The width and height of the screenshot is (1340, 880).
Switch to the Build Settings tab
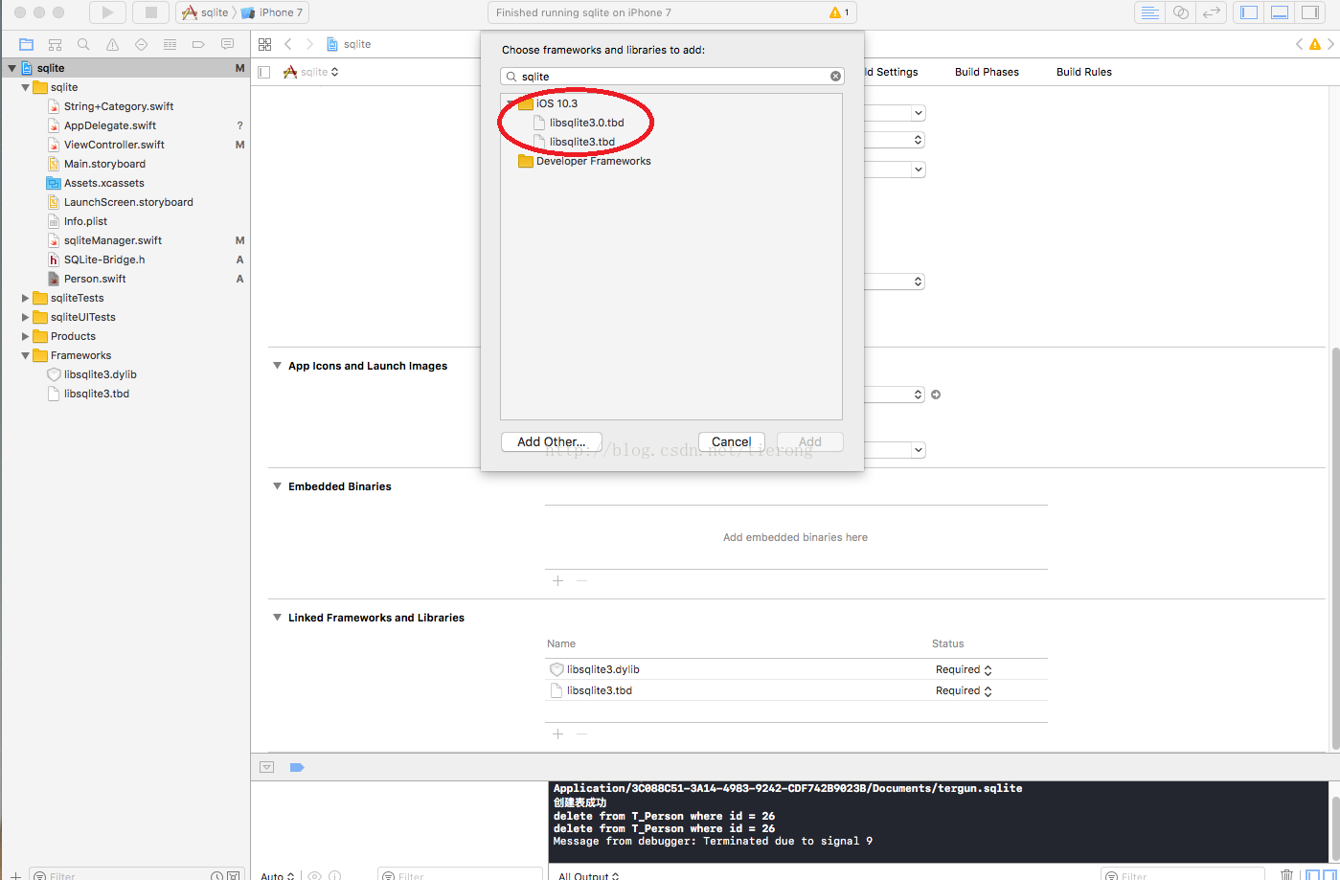pyautogui.click(x=891, y=72)
